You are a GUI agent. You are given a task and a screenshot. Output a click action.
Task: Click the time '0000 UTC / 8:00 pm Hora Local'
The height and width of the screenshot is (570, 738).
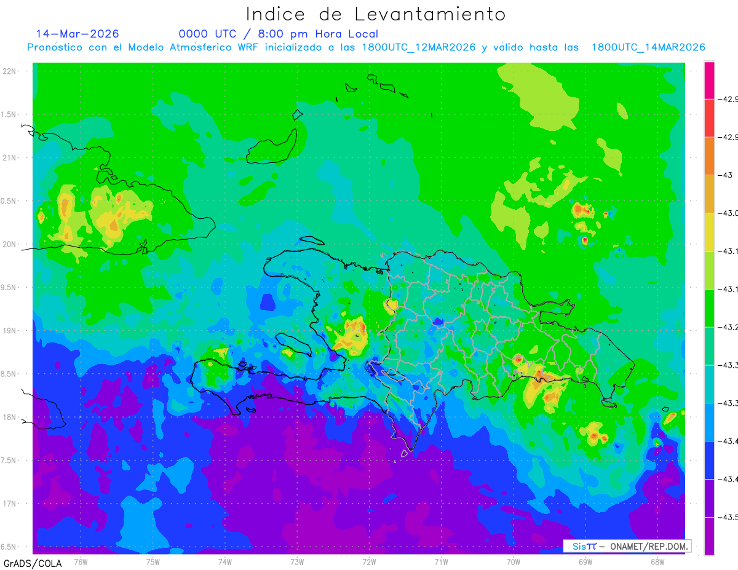pyautogui.click(x=278, y=34)
